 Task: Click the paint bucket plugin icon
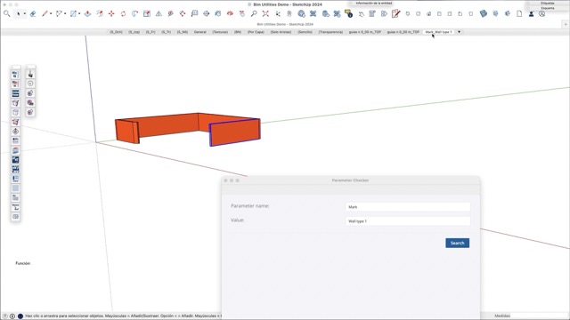[30, 75]
